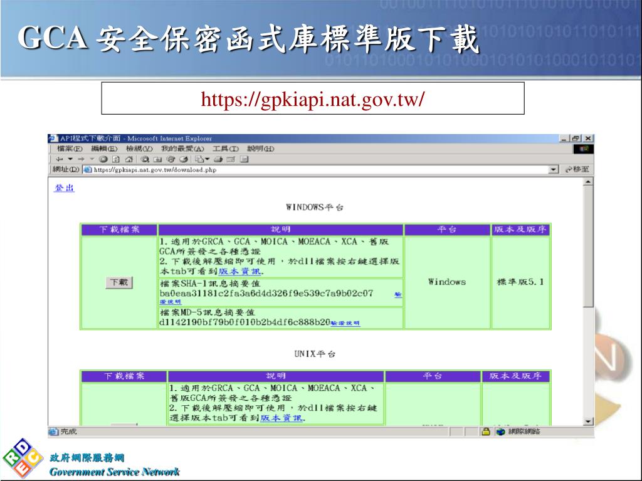
Task: Open the Search pane icon
Action: click(145, 159)
